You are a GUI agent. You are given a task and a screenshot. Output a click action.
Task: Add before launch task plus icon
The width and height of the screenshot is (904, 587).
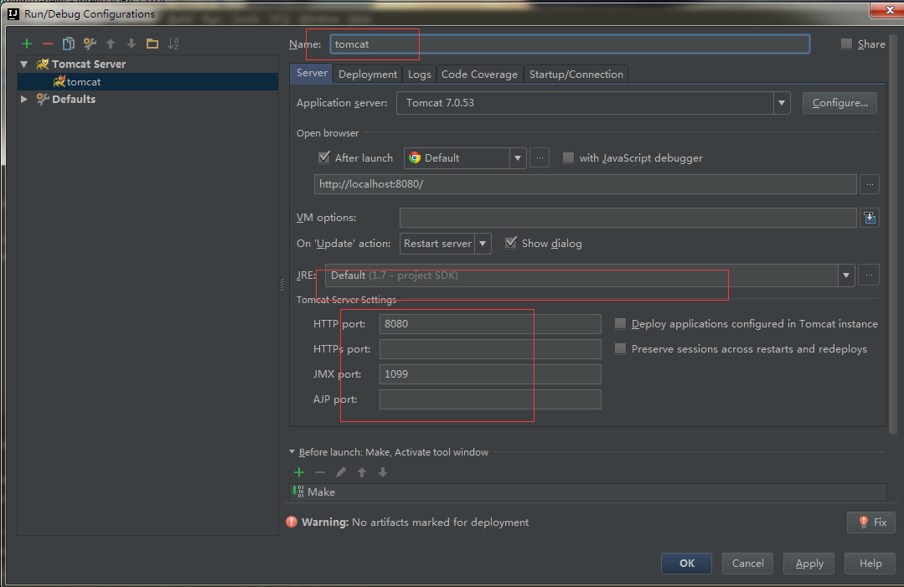pyautogui.click(x=299, y=472)
